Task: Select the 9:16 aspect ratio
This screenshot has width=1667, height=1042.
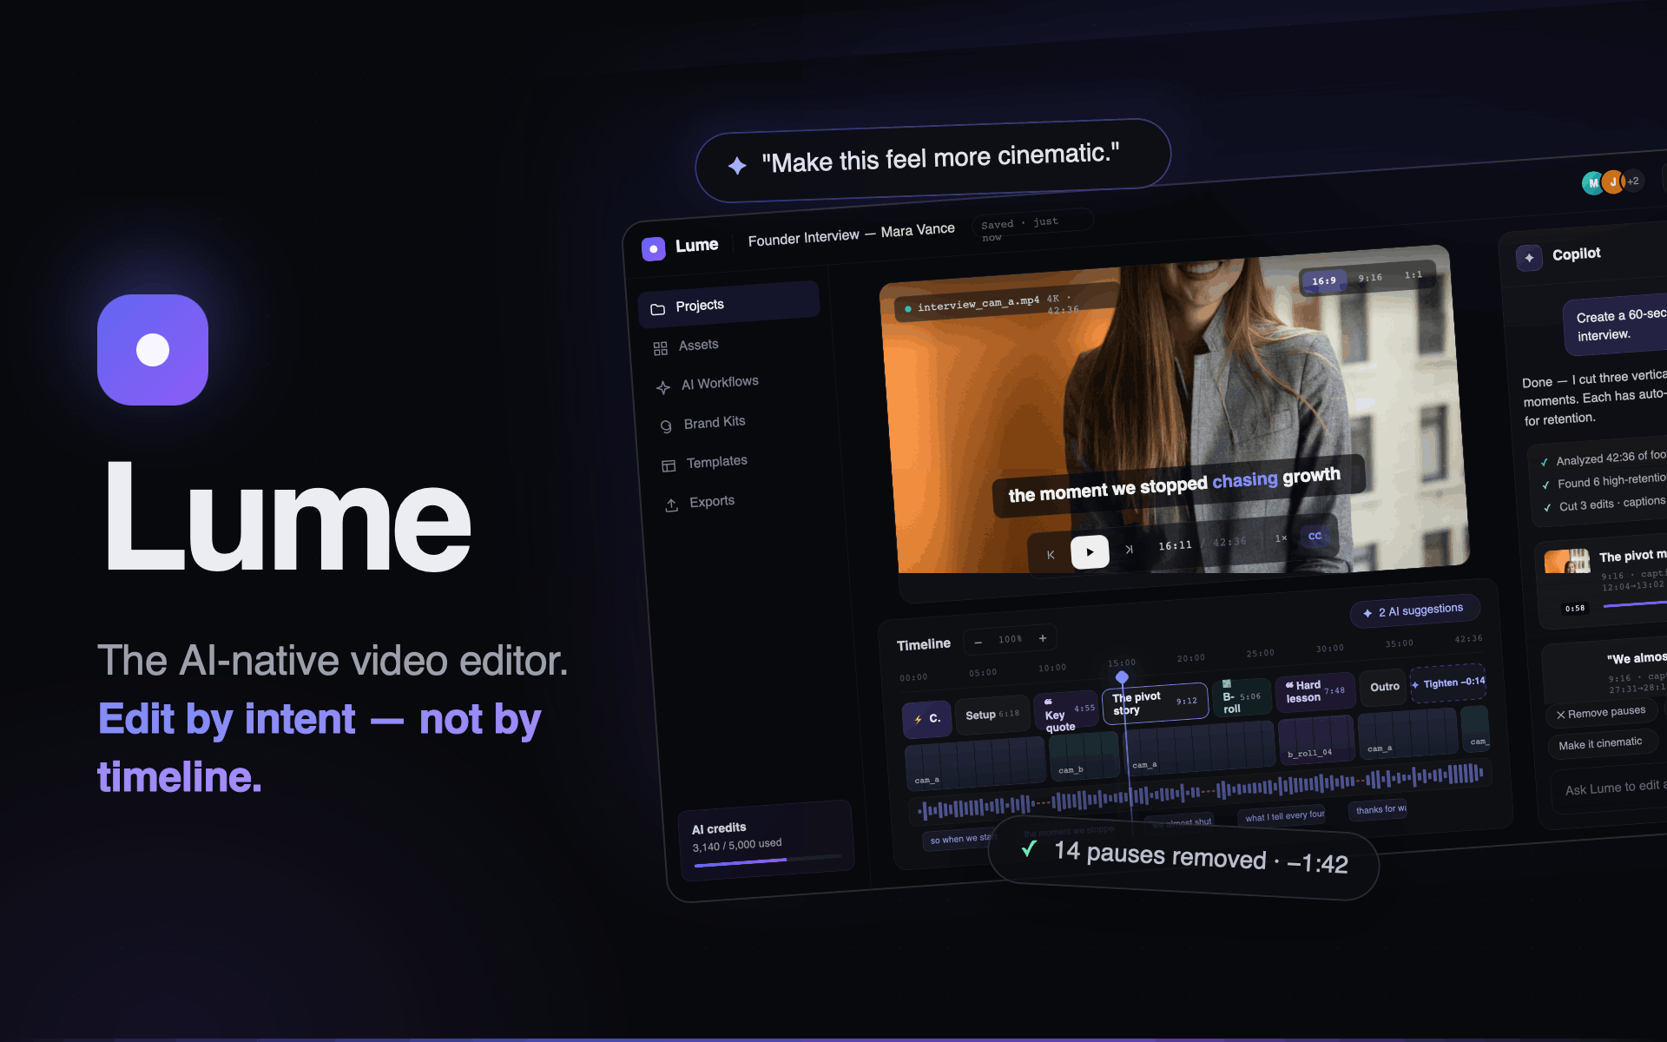Action: 1370,278
